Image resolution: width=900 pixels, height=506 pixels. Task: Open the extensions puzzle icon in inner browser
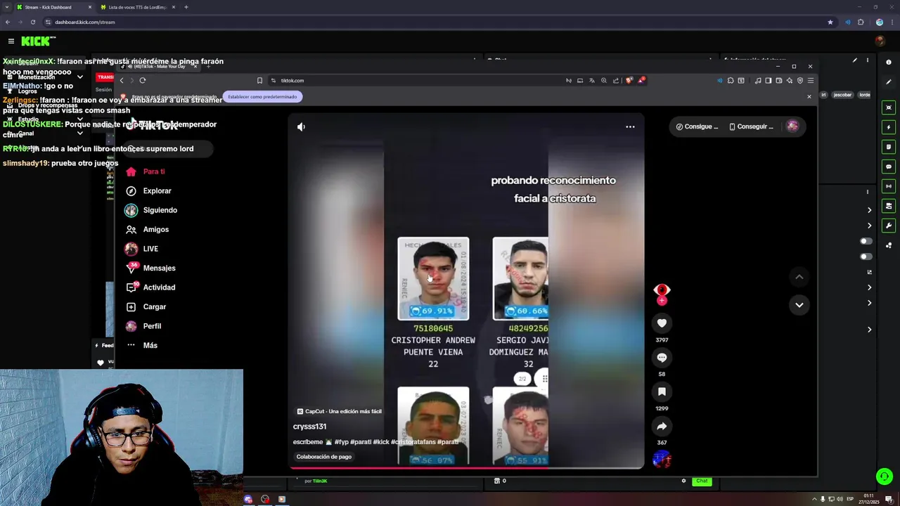pos(731,80)
